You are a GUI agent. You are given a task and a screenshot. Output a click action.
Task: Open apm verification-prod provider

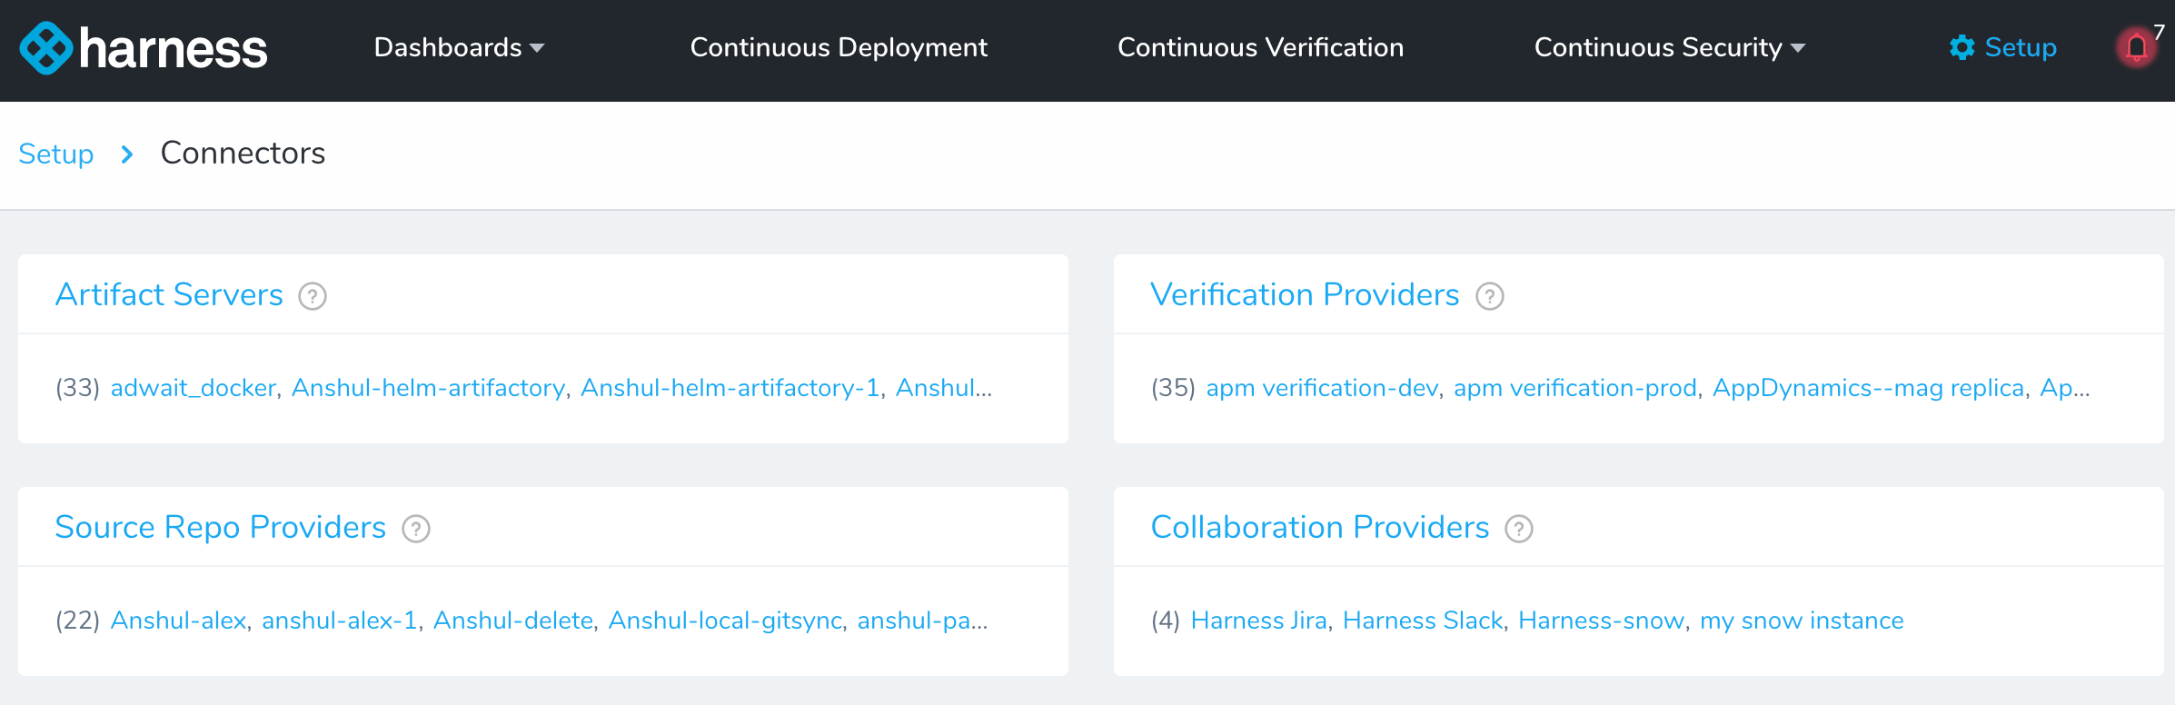(1575, 388)
